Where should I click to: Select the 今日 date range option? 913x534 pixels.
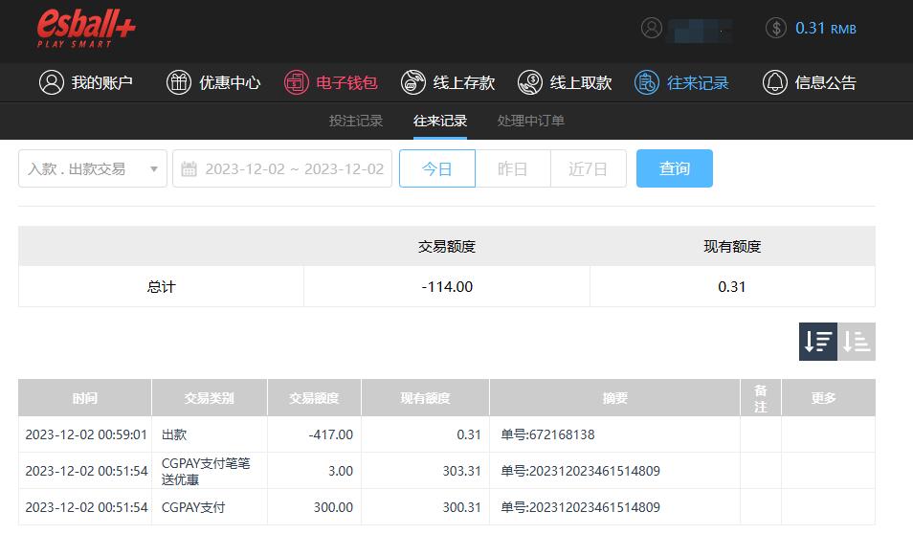436,168
